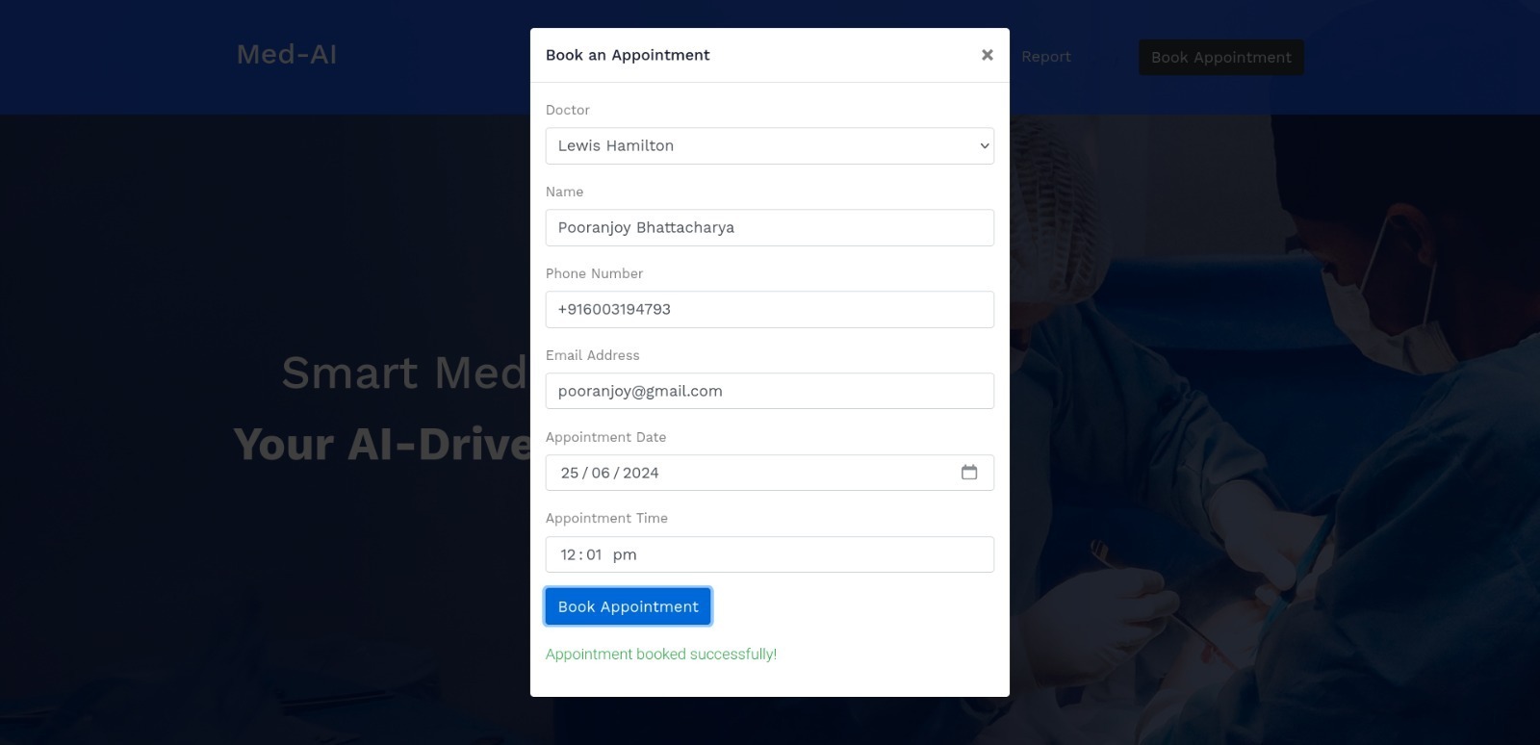Click the Appointment Date field
Image resolution: width=1540 pixels, height=745 pixels.
[x=770, y=473]
